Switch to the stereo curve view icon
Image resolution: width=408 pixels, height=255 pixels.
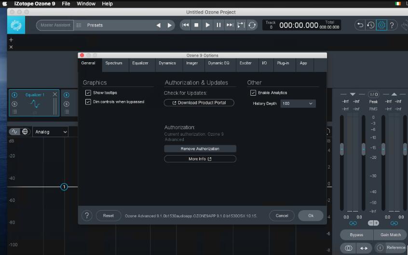pos(14,132)
